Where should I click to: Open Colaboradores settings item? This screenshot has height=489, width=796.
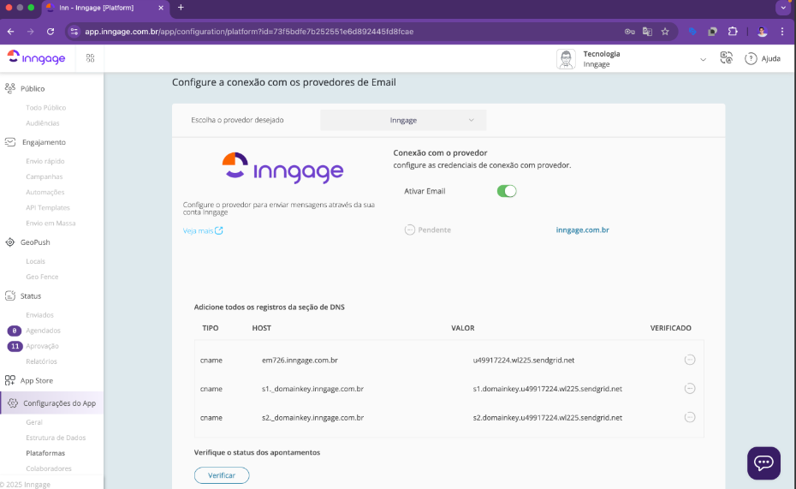coord(49,468)
